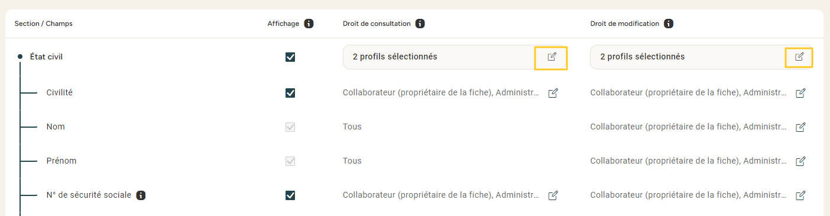Edit consultation rights for N° de sécurité sociale
This screenshot has height=216, width=830.
[553, 195]
